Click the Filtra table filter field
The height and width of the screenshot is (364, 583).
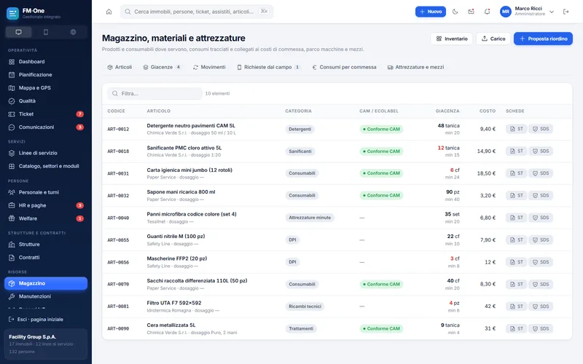tap(154, 94)
